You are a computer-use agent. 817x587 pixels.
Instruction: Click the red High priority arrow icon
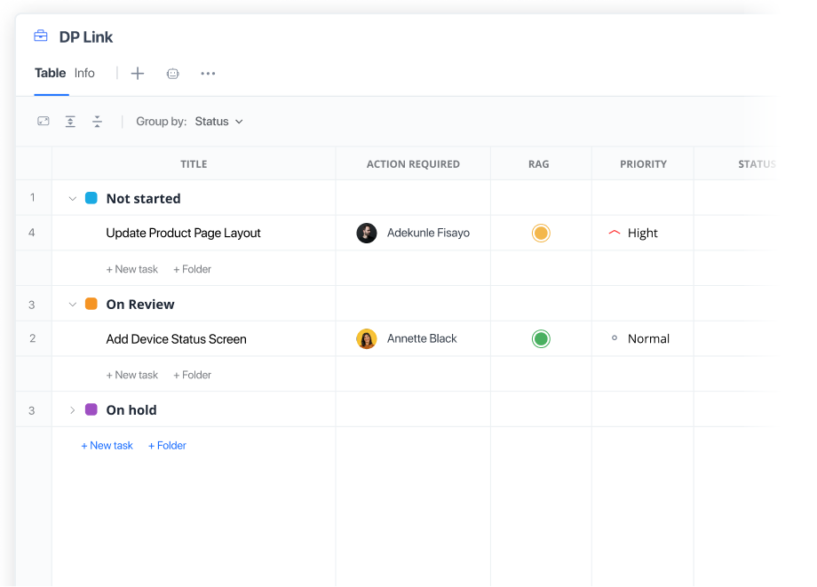[615, 233]
